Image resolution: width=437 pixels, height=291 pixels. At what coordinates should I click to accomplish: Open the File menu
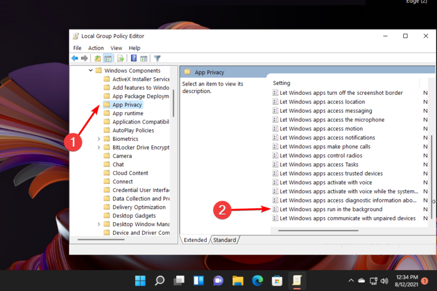point(77,48)
